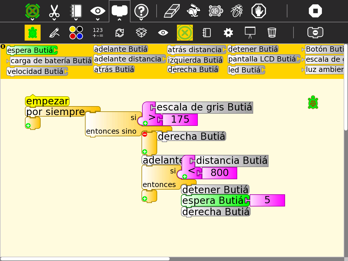Click the 'si entonces sino' block

[114, 124]
